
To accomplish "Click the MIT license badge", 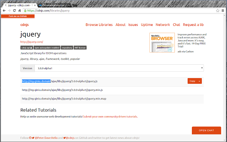I will tap(80, 48).
